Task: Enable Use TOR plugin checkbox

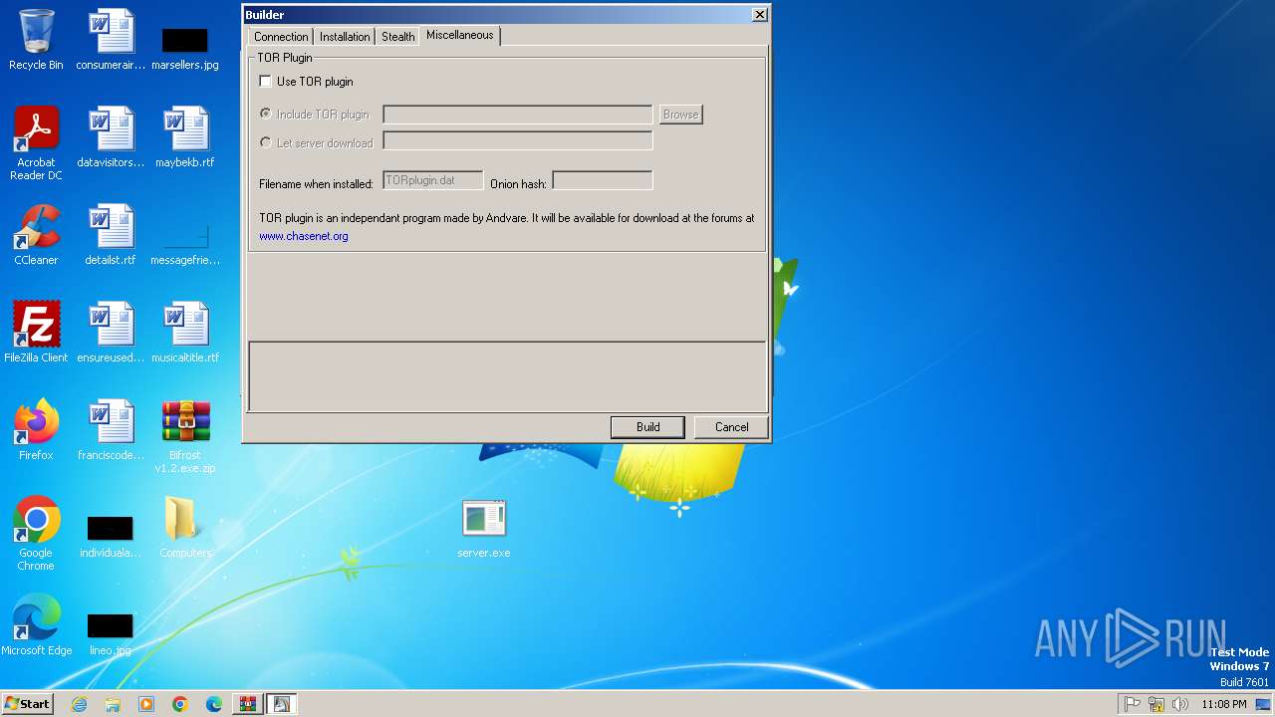Action: coord(266,82)
